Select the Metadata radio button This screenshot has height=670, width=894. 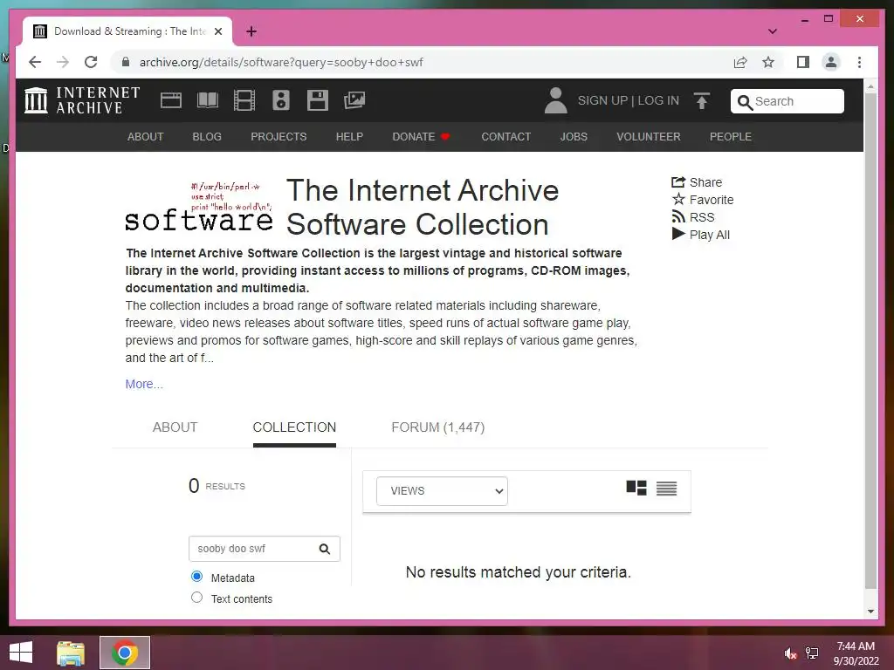coord(196,576)
